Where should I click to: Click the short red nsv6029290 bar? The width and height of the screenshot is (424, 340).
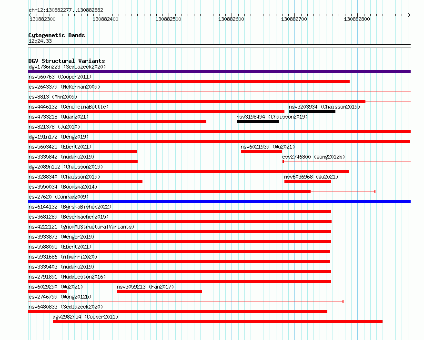coord(47,291)
